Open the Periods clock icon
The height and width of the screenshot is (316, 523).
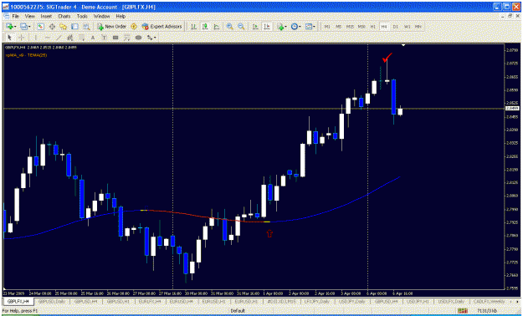294,27
